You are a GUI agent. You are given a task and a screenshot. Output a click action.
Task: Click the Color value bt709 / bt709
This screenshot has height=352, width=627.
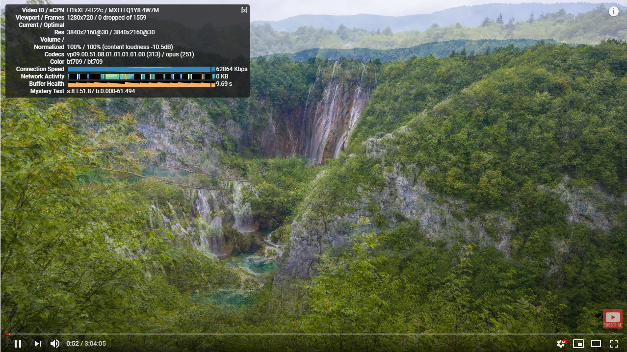click(85, 62)
